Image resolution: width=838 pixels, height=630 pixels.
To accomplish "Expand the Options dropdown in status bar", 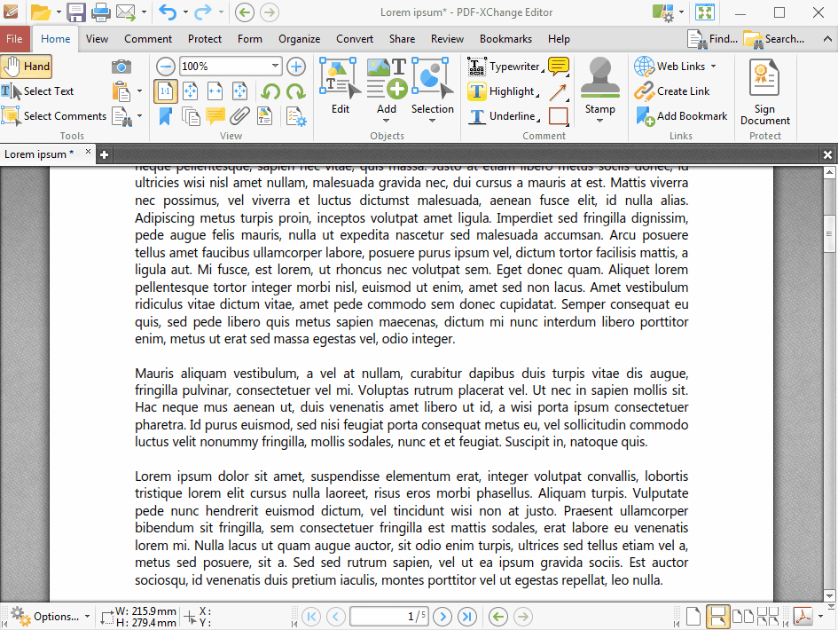I will coord(87,617).
